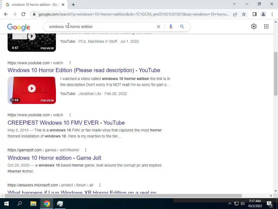Click the forward navigation arrow

(15, 14)
